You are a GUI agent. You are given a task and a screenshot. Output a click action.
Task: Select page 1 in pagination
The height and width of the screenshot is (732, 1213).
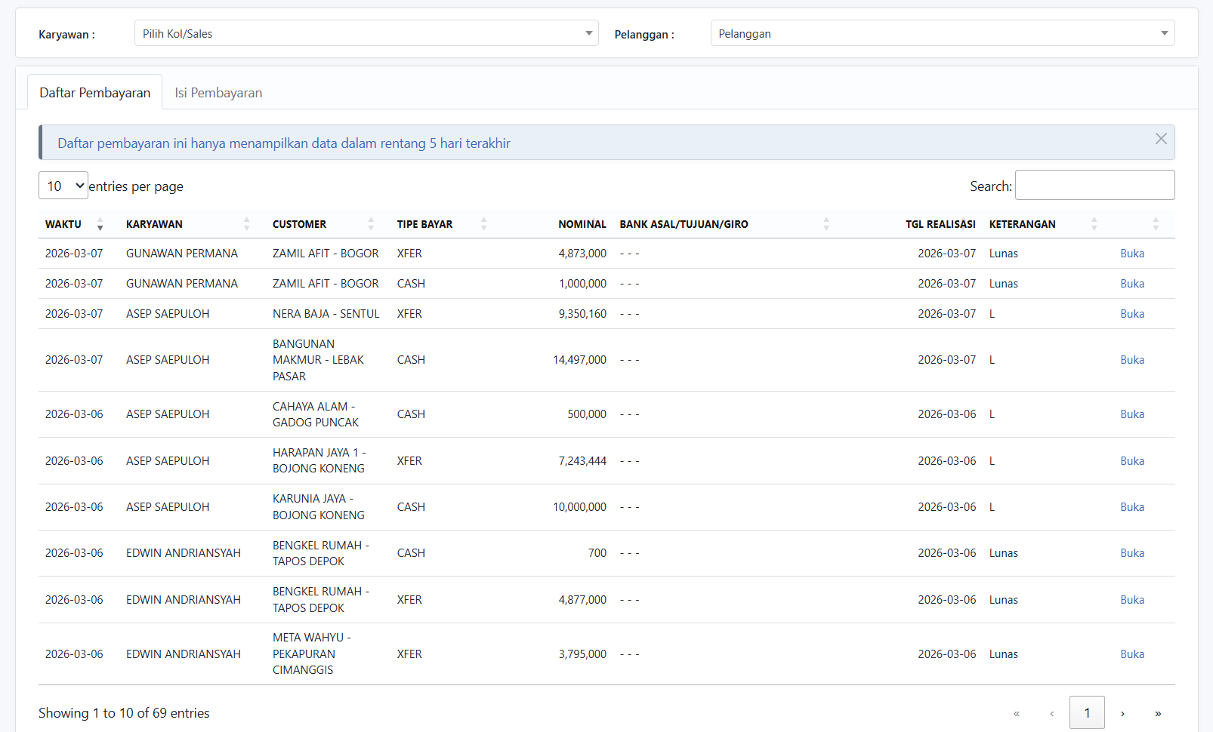(x=1087, y=713)
